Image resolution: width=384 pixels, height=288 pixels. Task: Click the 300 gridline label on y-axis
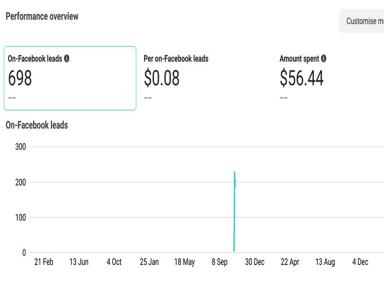coord(21,147)
